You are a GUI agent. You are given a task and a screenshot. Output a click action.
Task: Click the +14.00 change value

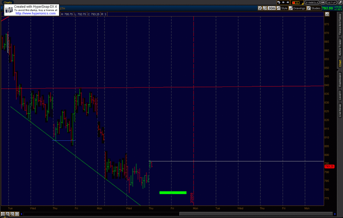(x=338, y=7)
